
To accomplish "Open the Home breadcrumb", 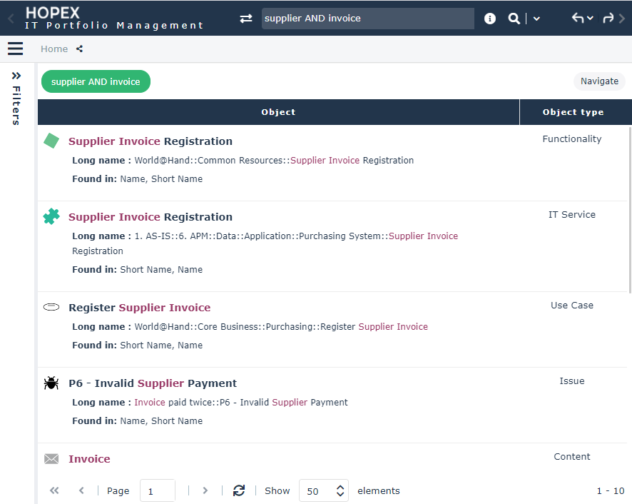I will [54, 49].
